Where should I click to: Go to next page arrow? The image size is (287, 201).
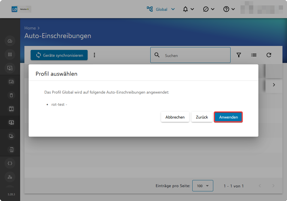coord(273,186)
